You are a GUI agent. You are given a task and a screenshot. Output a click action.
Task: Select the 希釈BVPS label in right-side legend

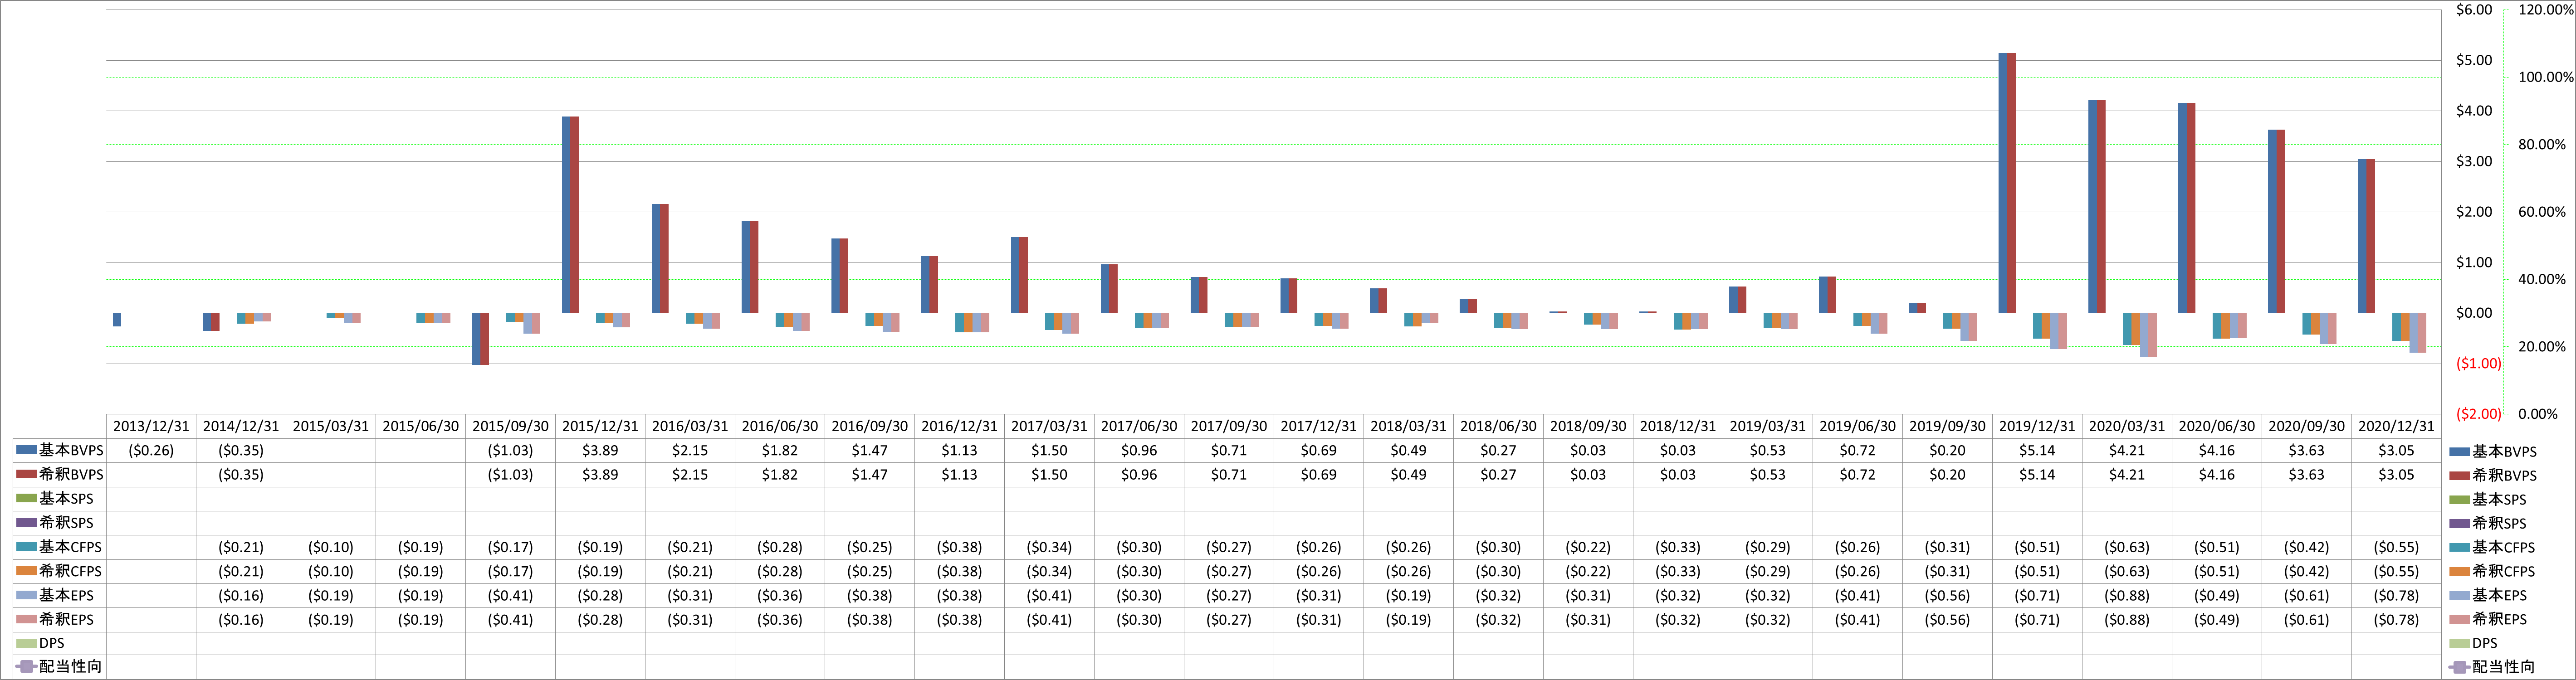click(2505, 475)
